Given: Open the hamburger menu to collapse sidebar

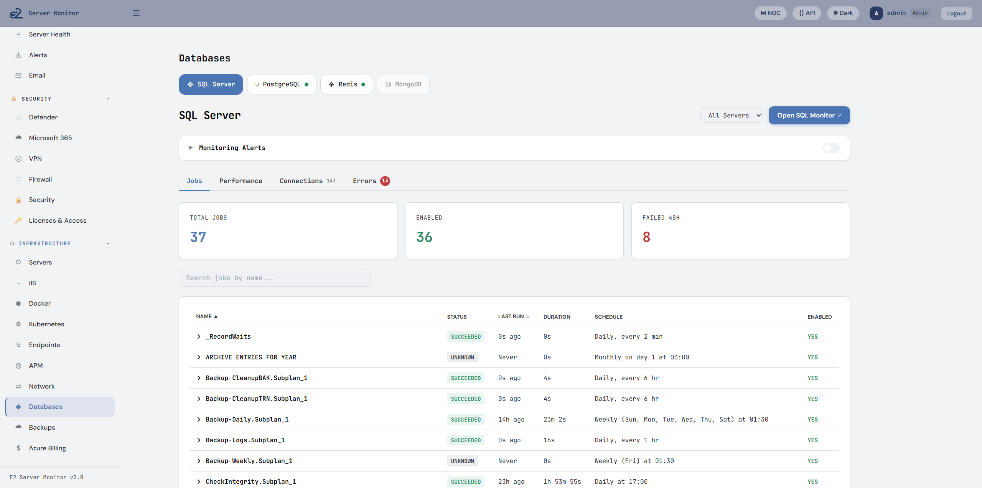Looking at the screenshot, I should click(x=136, y=13).
